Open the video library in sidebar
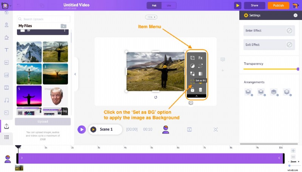Image resolution: width=302 pixels, height=172 pixels. pyautogui.click(x=6, y=88)
